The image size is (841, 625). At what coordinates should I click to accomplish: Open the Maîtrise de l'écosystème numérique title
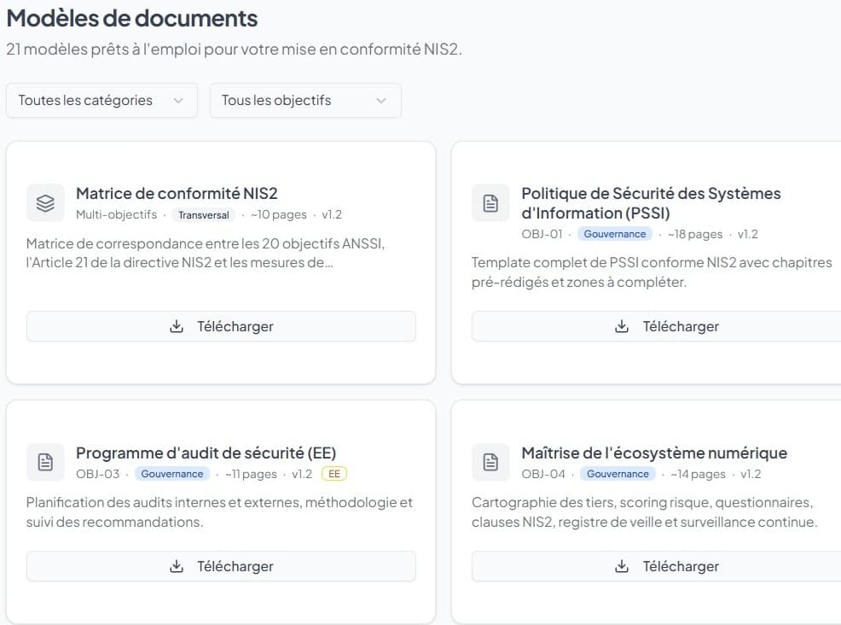click(653, 453)
